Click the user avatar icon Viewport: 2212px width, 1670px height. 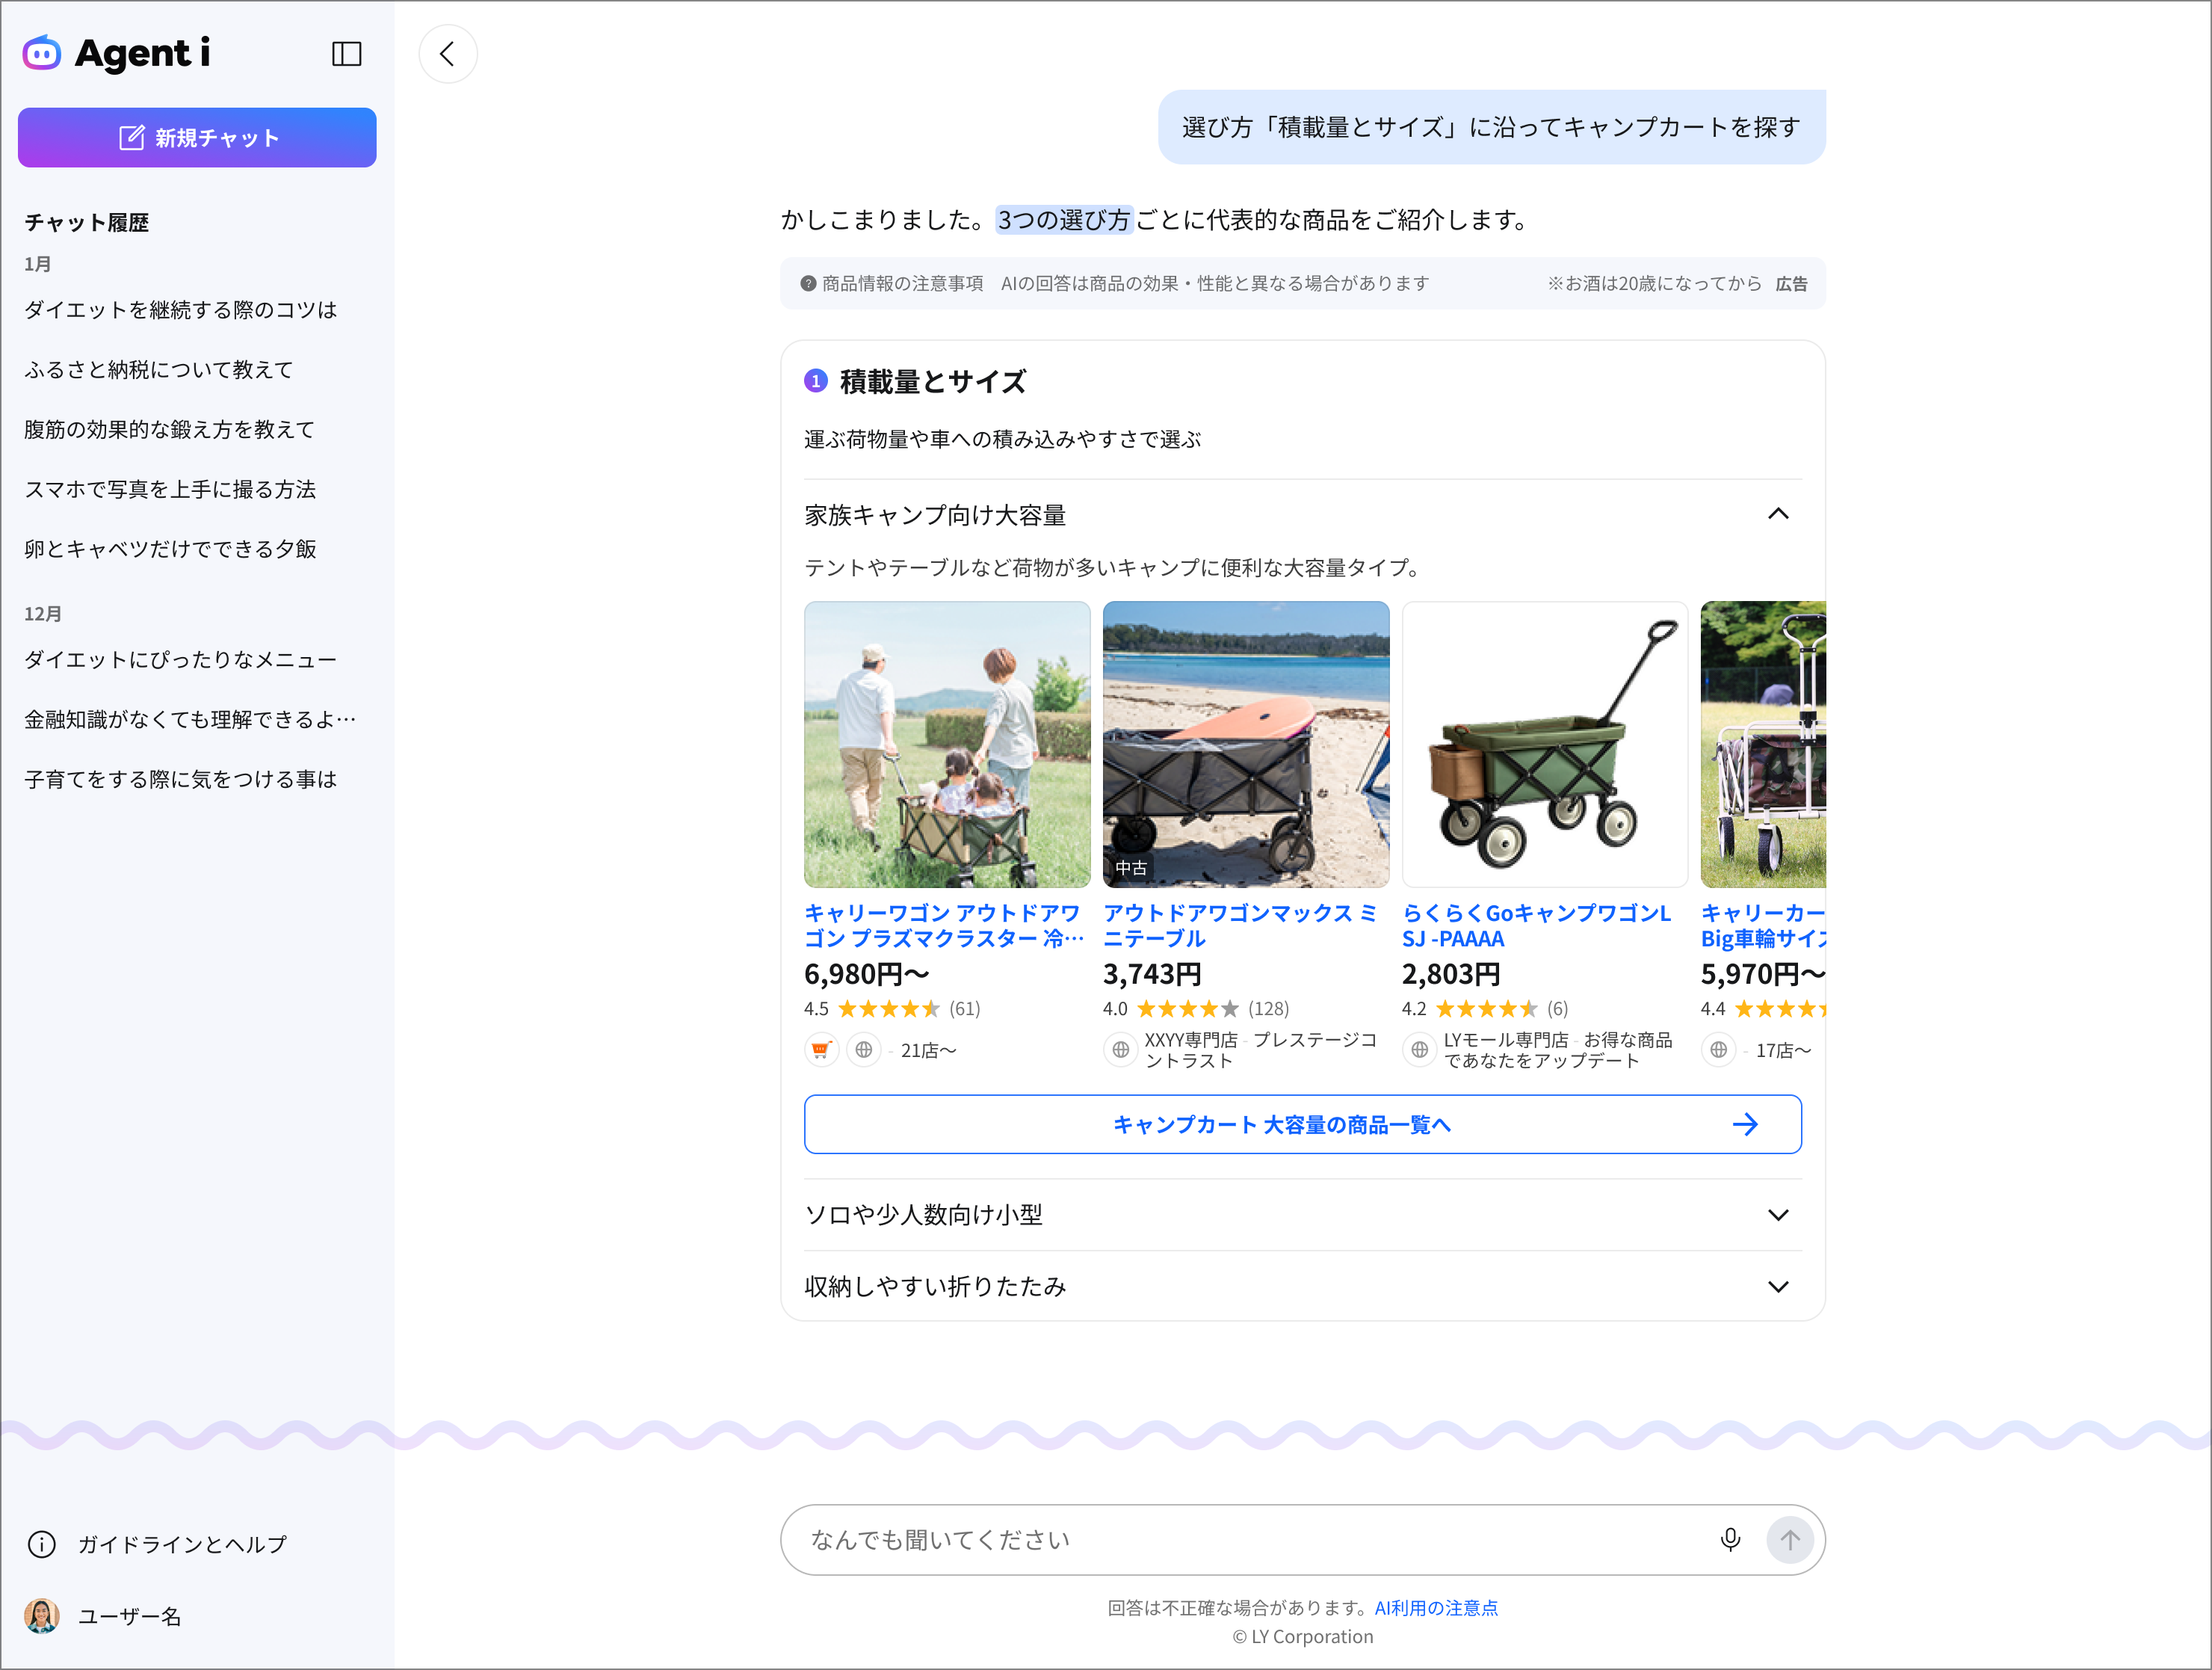[42, 1616]
